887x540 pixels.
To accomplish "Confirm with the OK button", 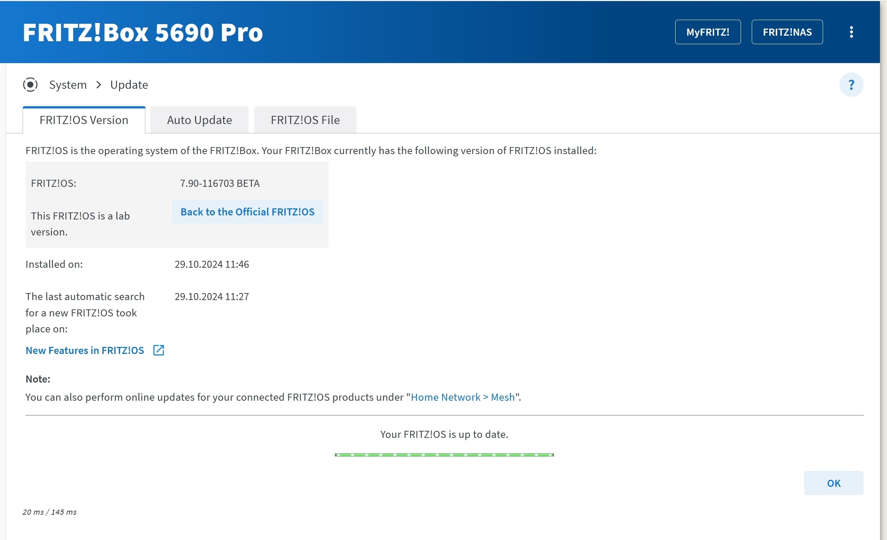I will pyautogui.click(x=833, y=483).
